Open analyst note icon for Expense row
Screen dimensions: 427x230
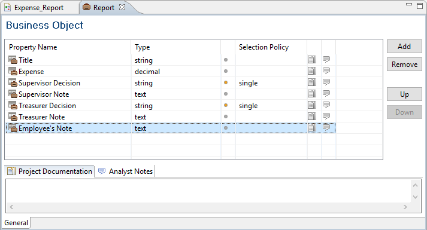pos(326,71)
